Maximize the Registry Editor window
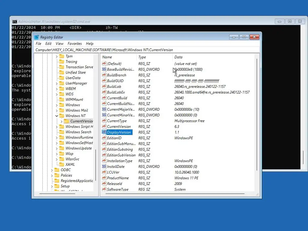 pyautogui.click(x=244, y=37)
